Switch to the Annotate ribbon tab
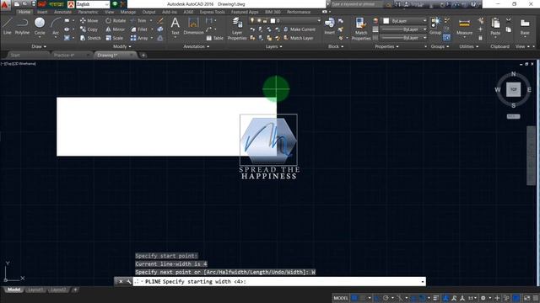 [62, 12]
